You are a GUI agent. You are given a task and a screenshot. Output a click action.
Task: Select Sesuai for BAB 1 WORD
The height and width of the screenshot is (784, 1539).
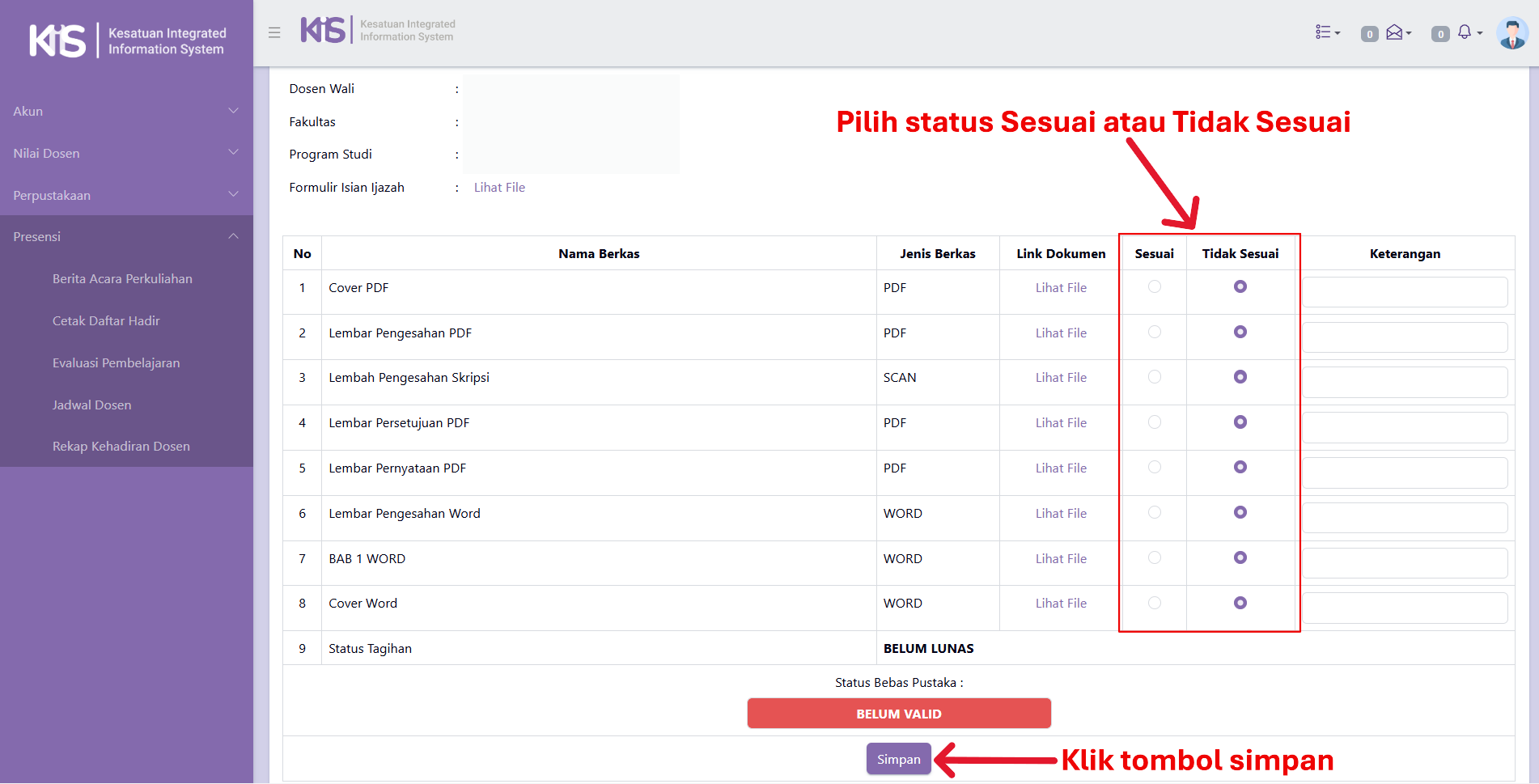coord(1155,558)
